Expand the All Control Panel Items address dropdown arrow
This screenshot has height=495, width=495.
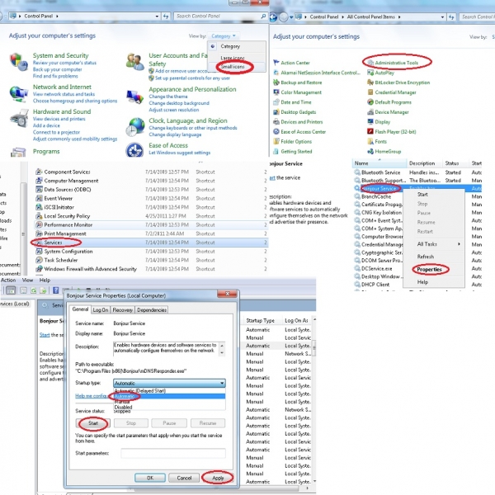pyautogui.click(x=442, y=16)
